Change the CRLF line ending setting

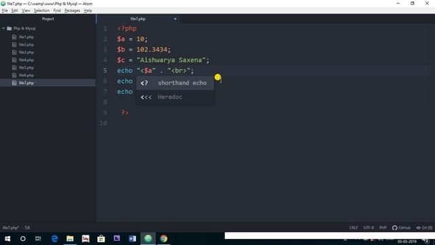pyautogui.click(x=353, y=227)
